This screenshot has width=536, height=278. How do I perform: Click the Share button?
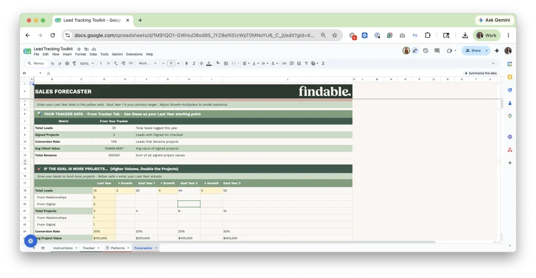point(473,51)
